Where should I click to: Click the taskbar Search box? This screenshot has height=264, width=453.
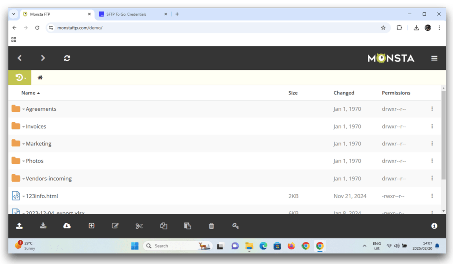[x=178, y=246]
